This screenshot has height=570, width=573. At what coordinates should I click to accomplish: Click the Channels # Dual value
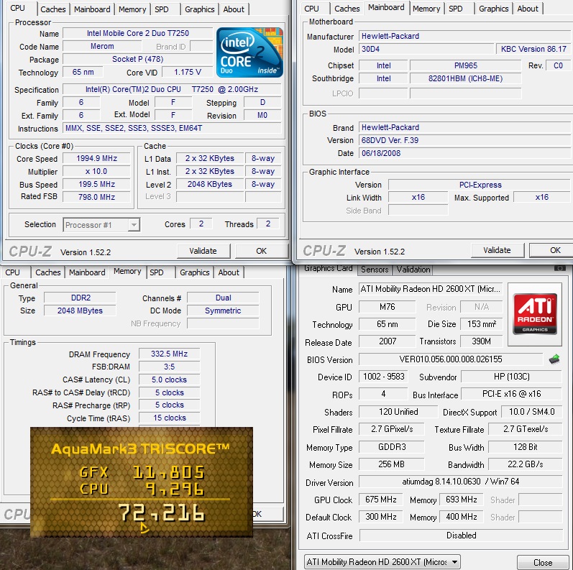pyautogui.click(x=223, y=298)
